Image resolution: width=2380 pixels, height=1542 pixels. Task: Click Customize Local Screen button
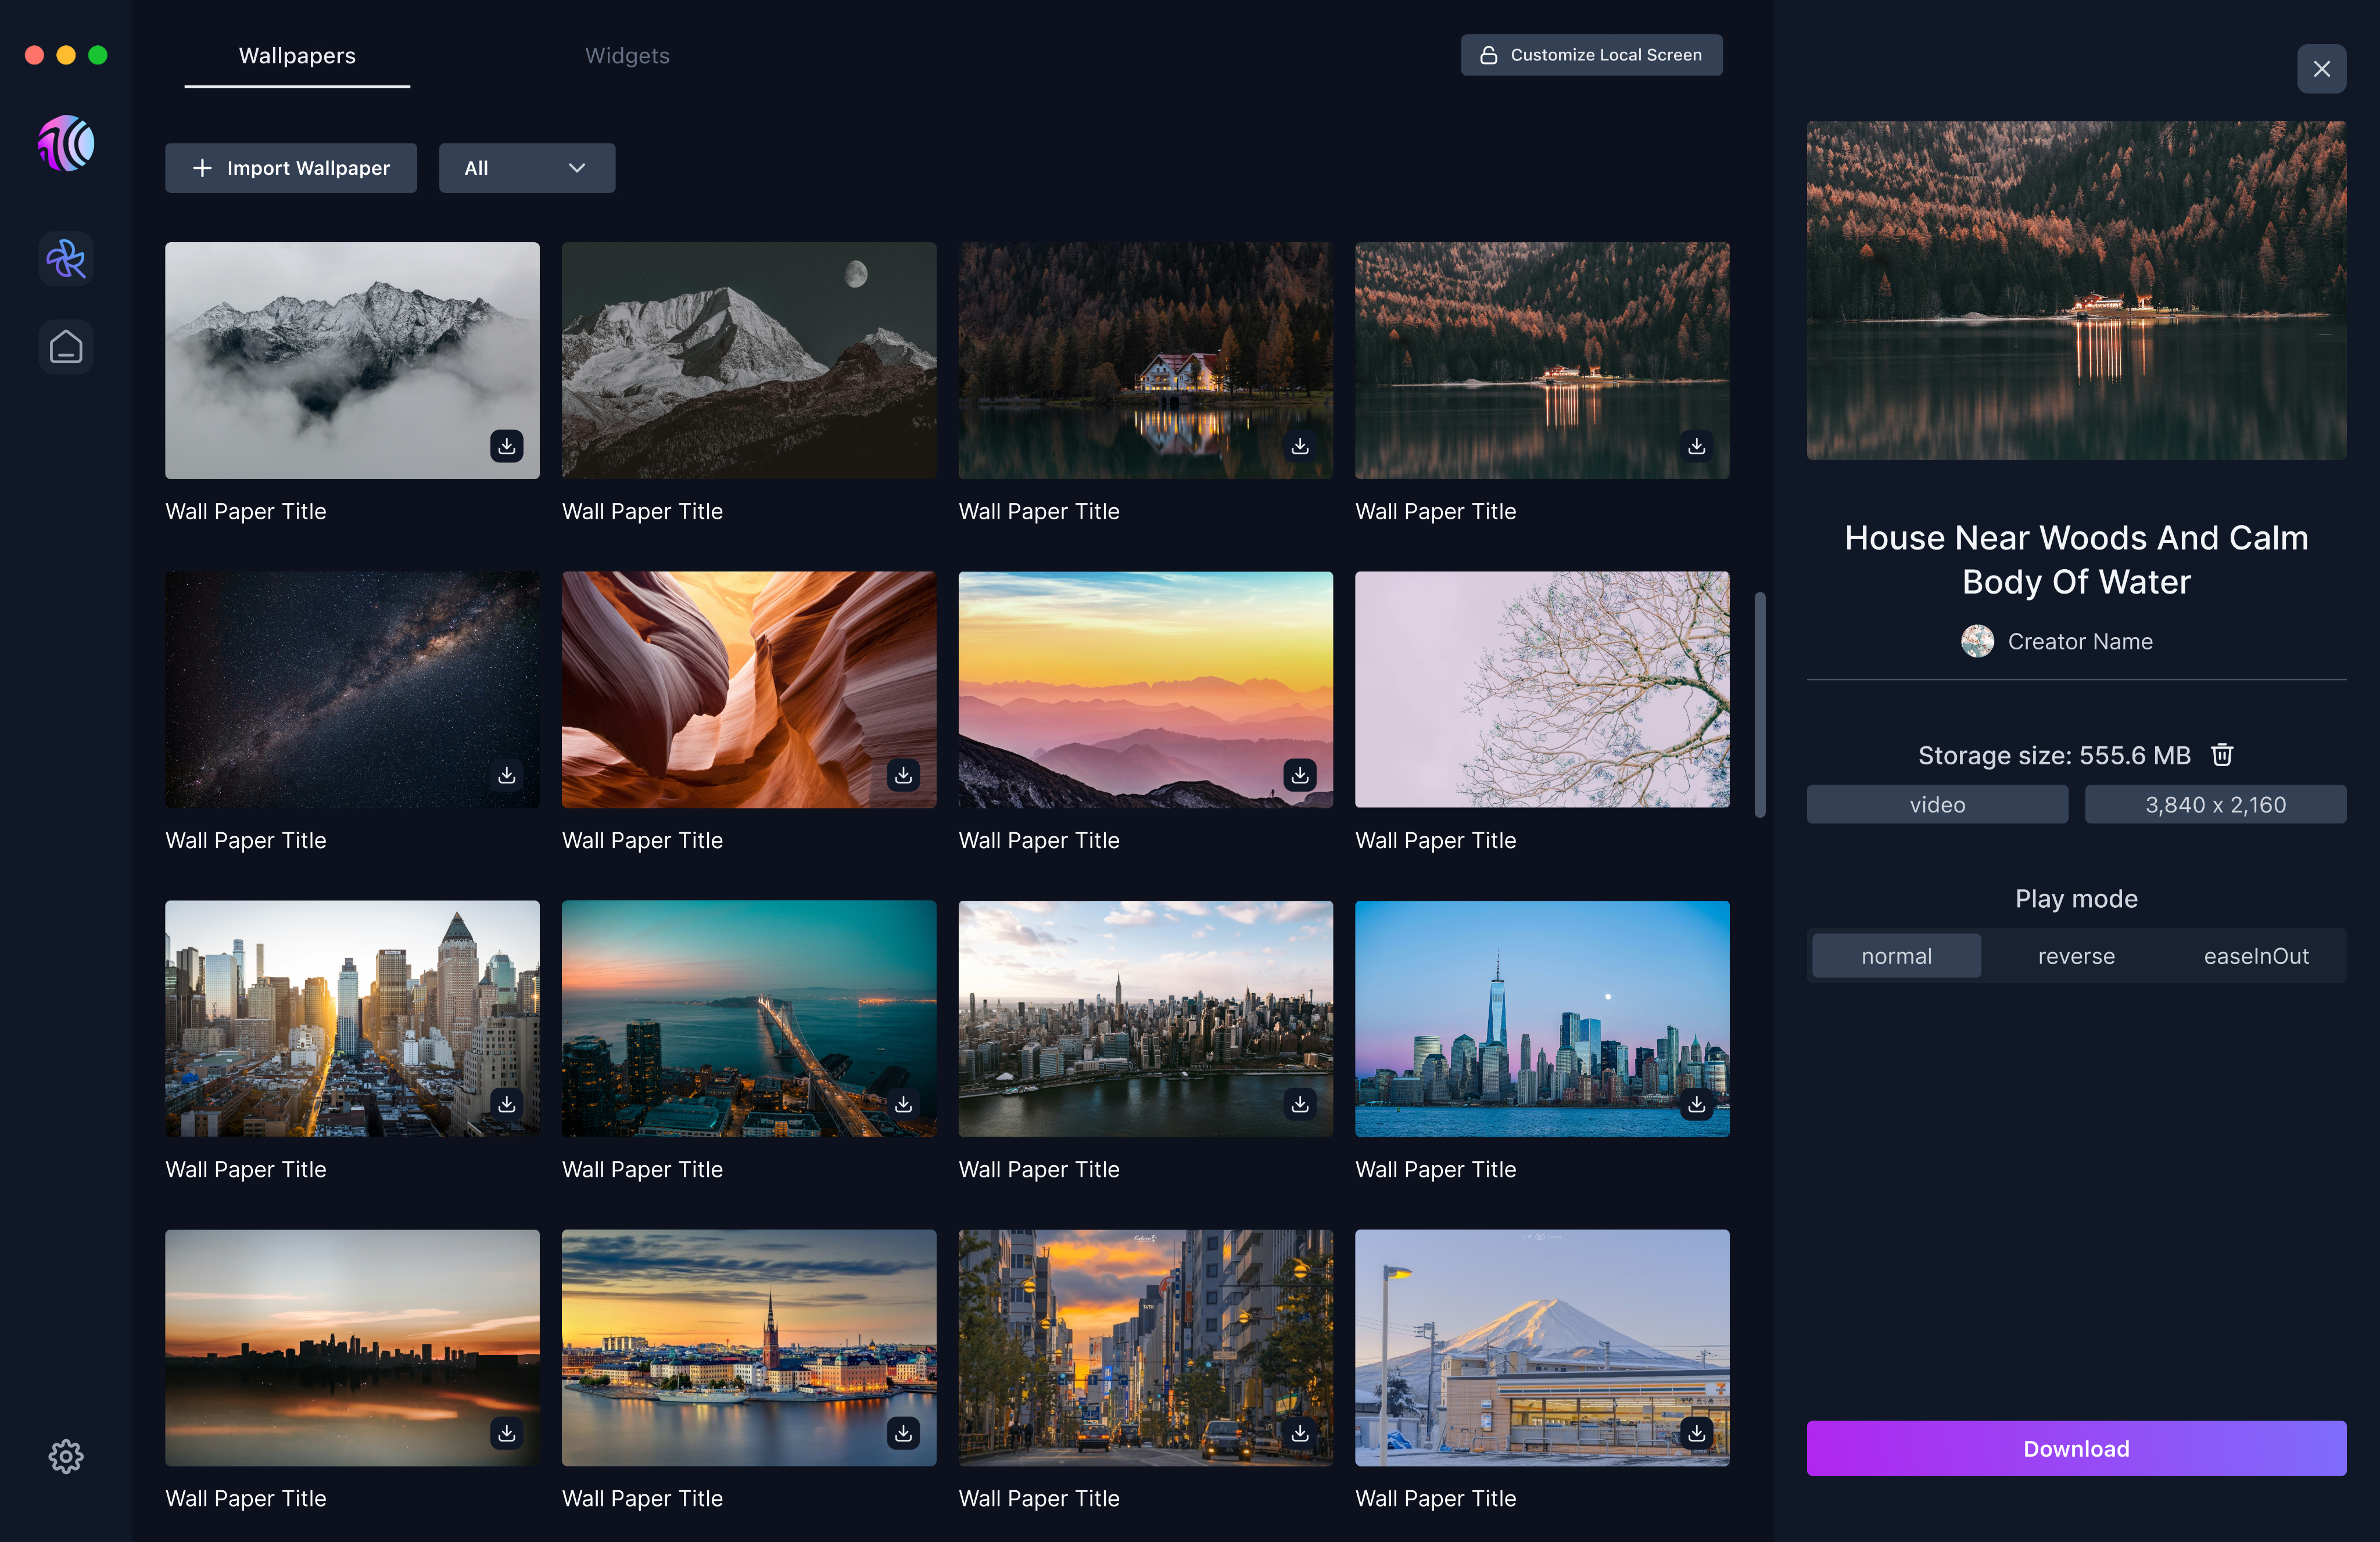click(x=1591, y=55)
